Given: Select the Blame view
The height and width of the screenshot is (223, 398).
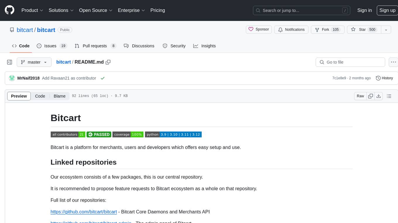Looking at the screenshot, I should (x=59, y=96).
